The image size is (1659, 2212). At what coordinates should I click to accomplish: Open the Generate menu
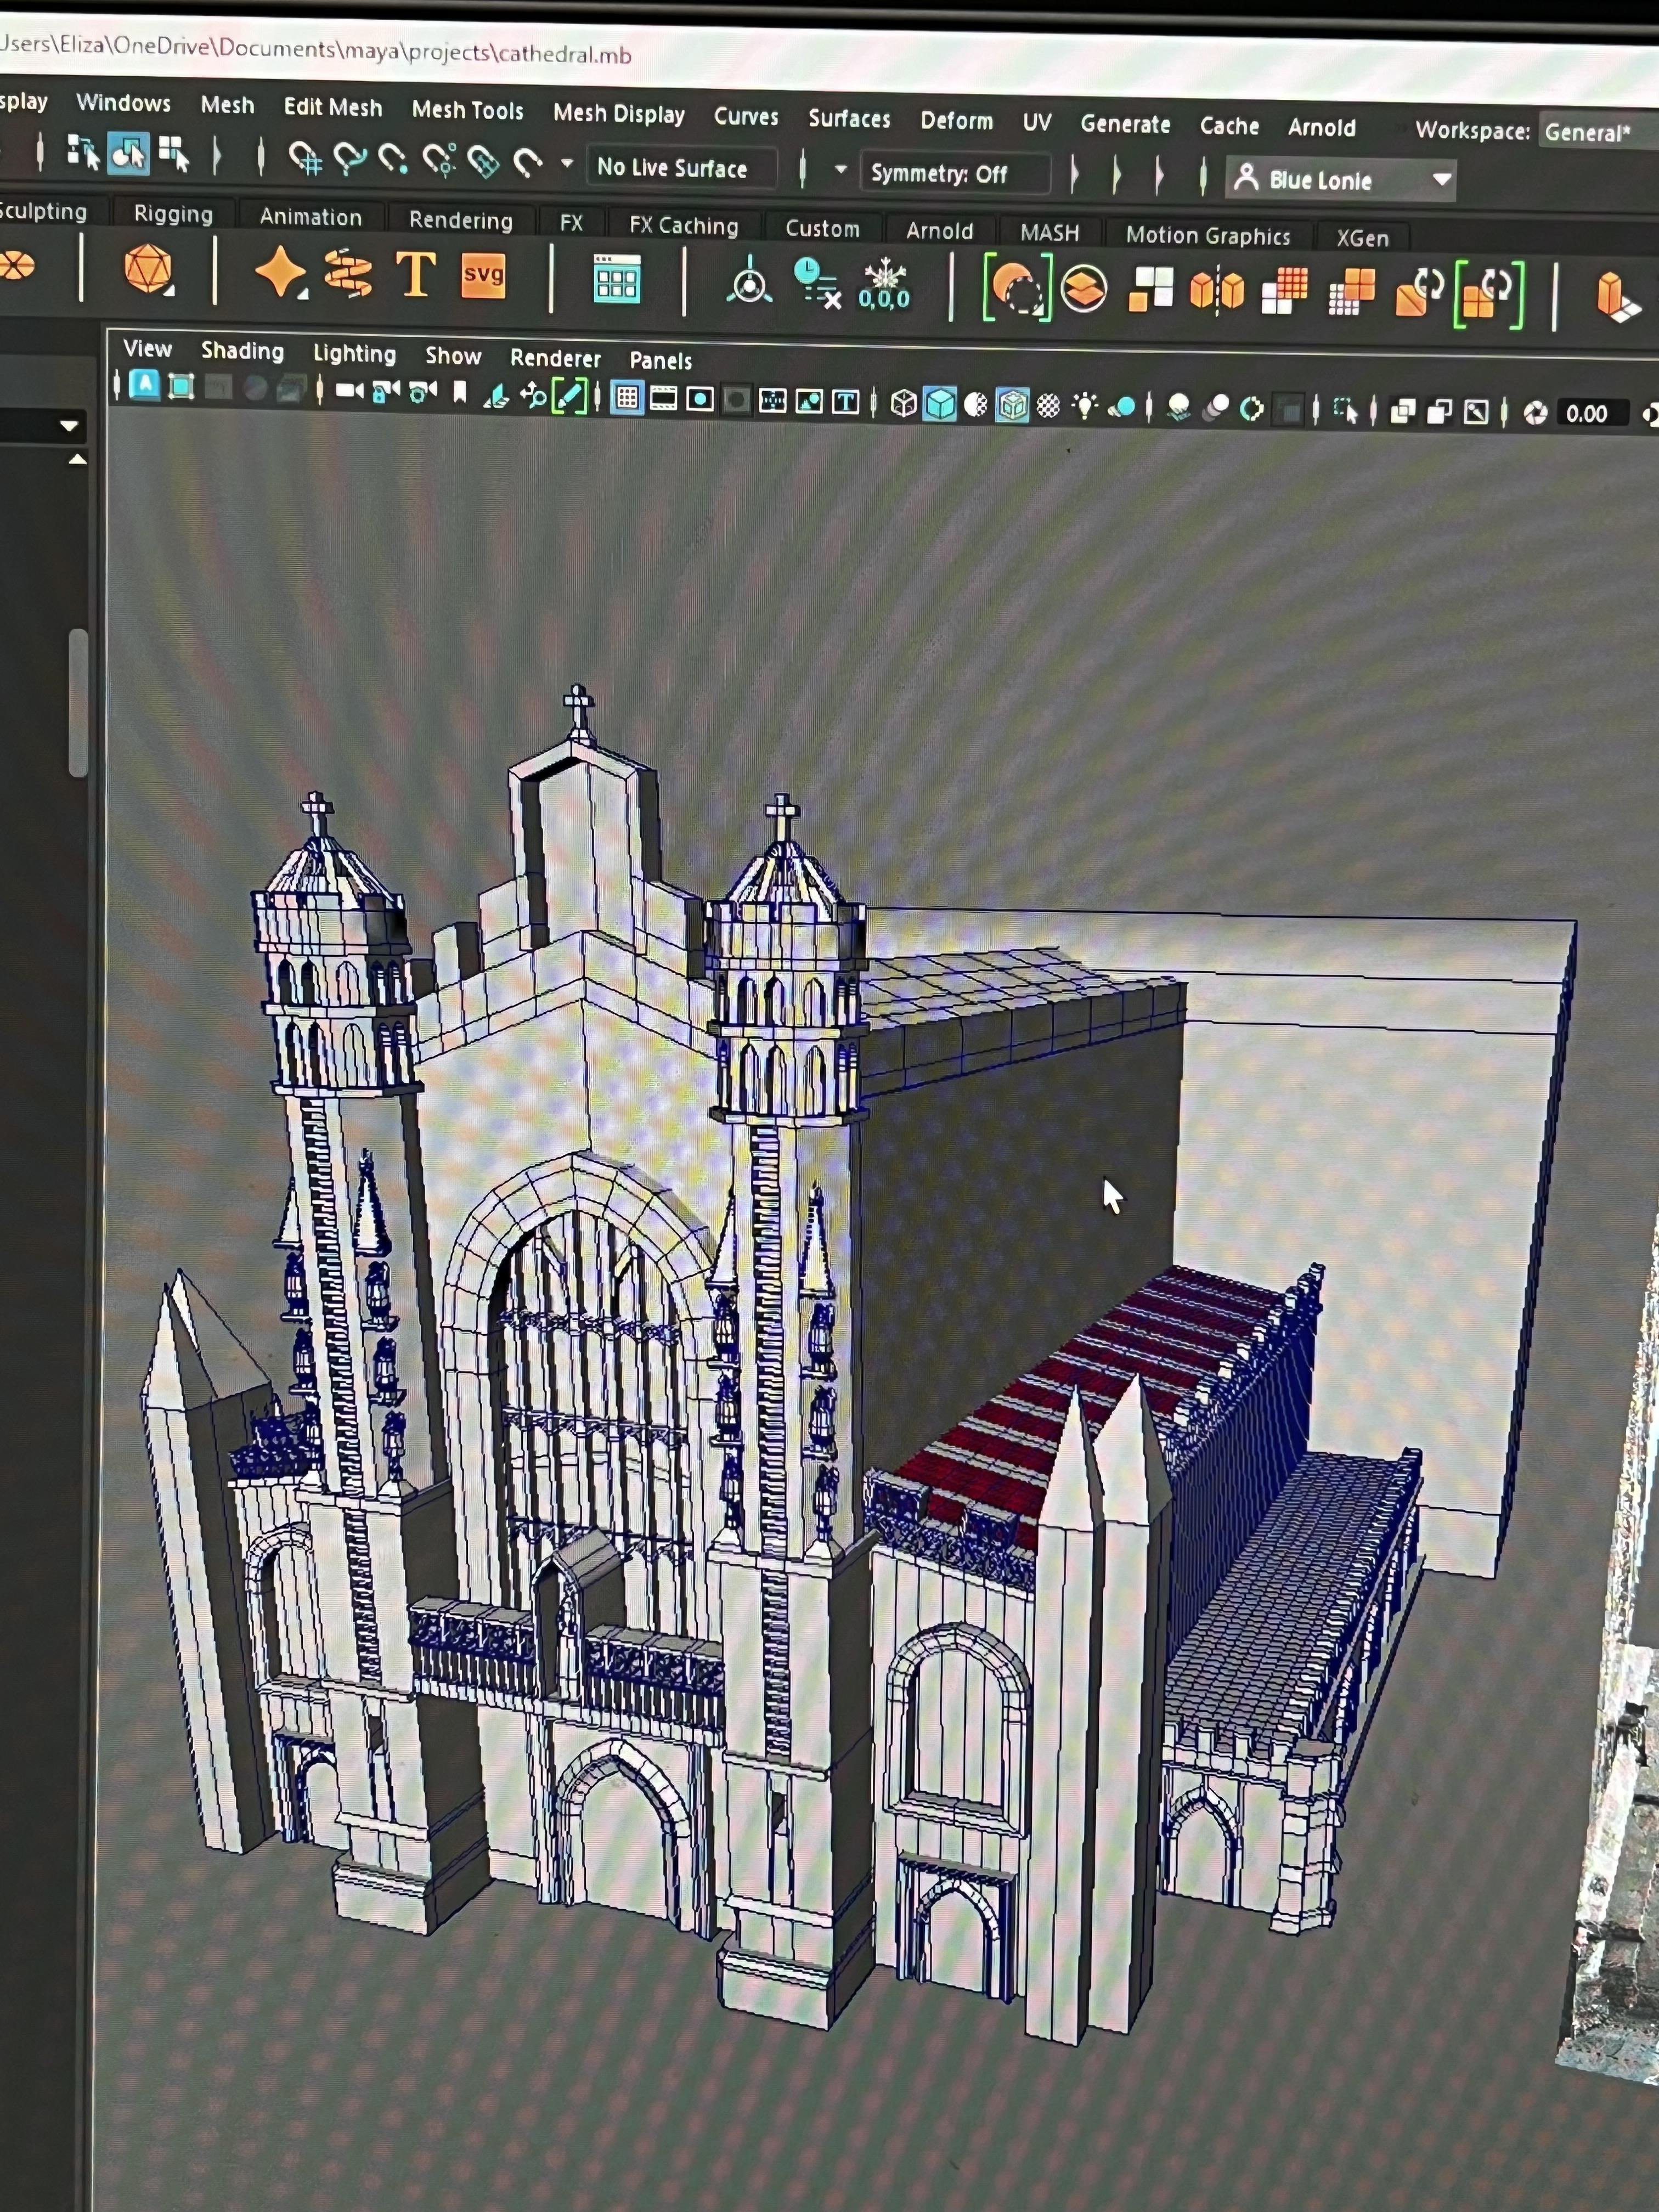[1125, 124]
